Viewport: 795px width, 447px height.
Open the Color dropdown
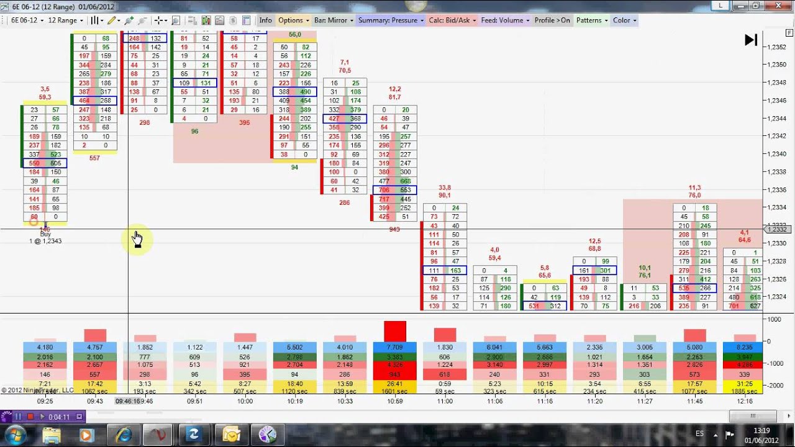[x=625, y=20]
